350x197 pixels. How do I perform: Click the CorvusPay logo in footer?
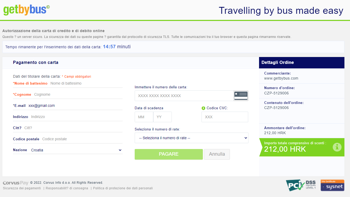click(16, 183)
